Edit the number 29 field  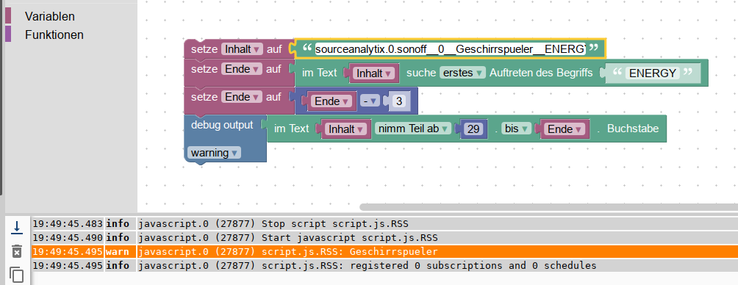[474, 129]
